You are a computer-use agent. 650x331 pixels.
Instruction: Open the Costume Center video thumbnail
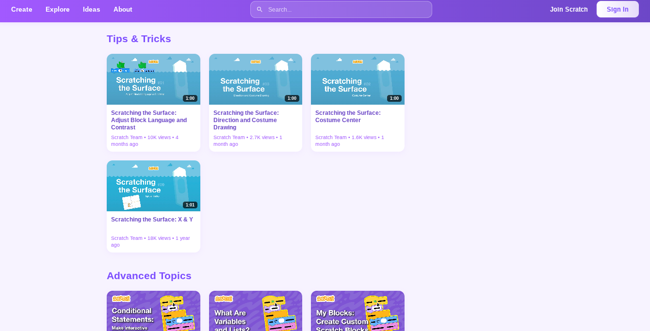[357, 79]
